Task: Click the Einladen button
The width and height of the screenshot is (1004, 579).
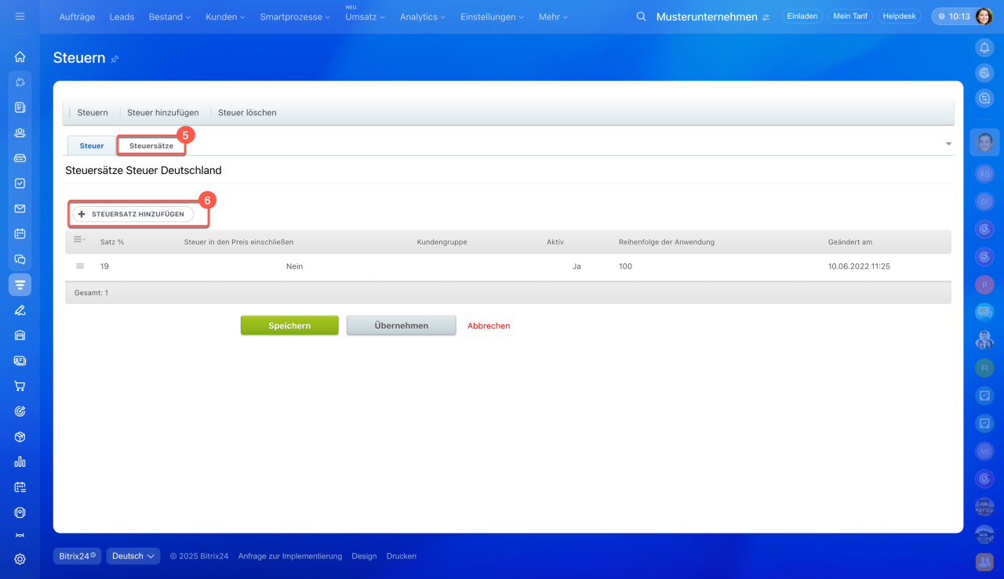Action: [x=802, y=16]
